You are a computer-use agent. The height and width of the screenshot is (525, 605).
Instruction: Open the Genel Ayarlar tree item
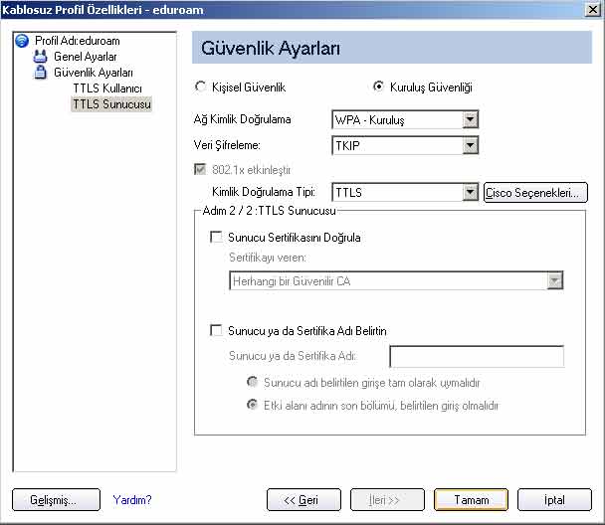pyautogui.click(x=85, y=57)
